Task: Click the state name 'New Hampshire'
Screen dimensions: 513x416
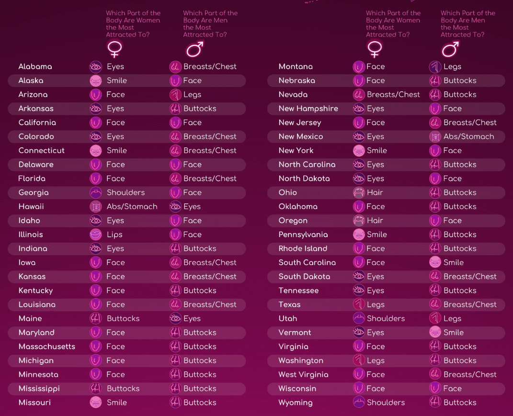Action: coord(308,109)
